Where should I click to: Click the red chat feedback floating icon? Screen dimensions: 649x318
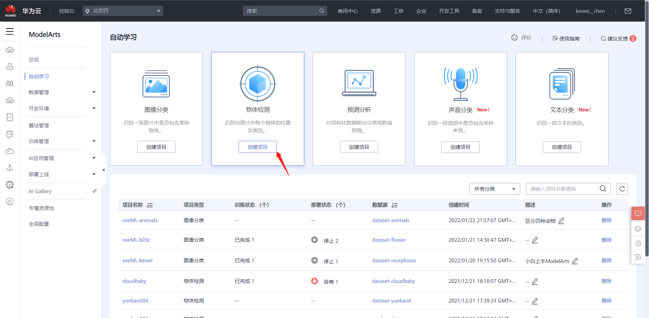(638, 213)
